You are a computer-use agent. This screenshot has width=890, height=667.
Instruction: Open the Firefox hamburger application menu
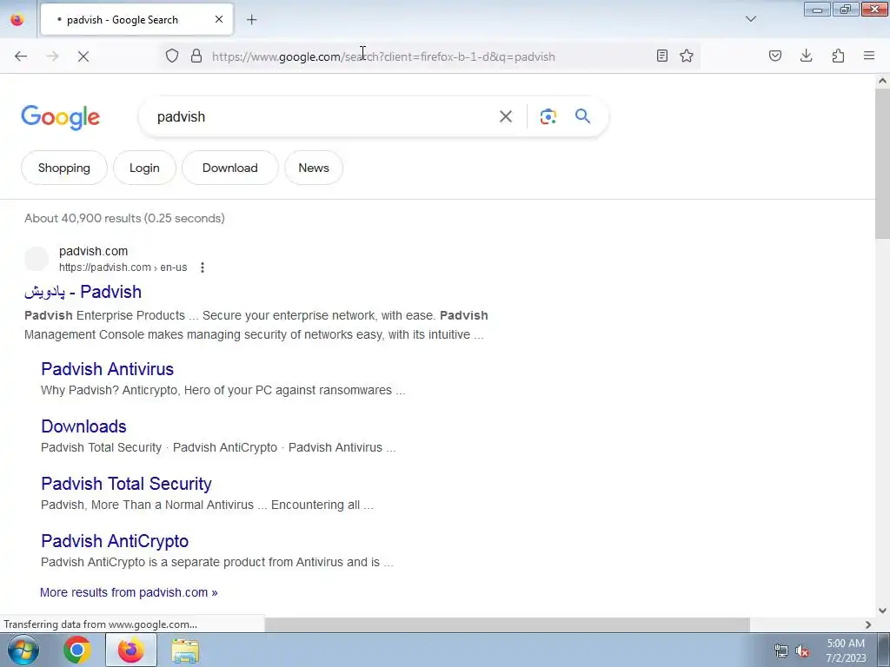pos(869,56)
